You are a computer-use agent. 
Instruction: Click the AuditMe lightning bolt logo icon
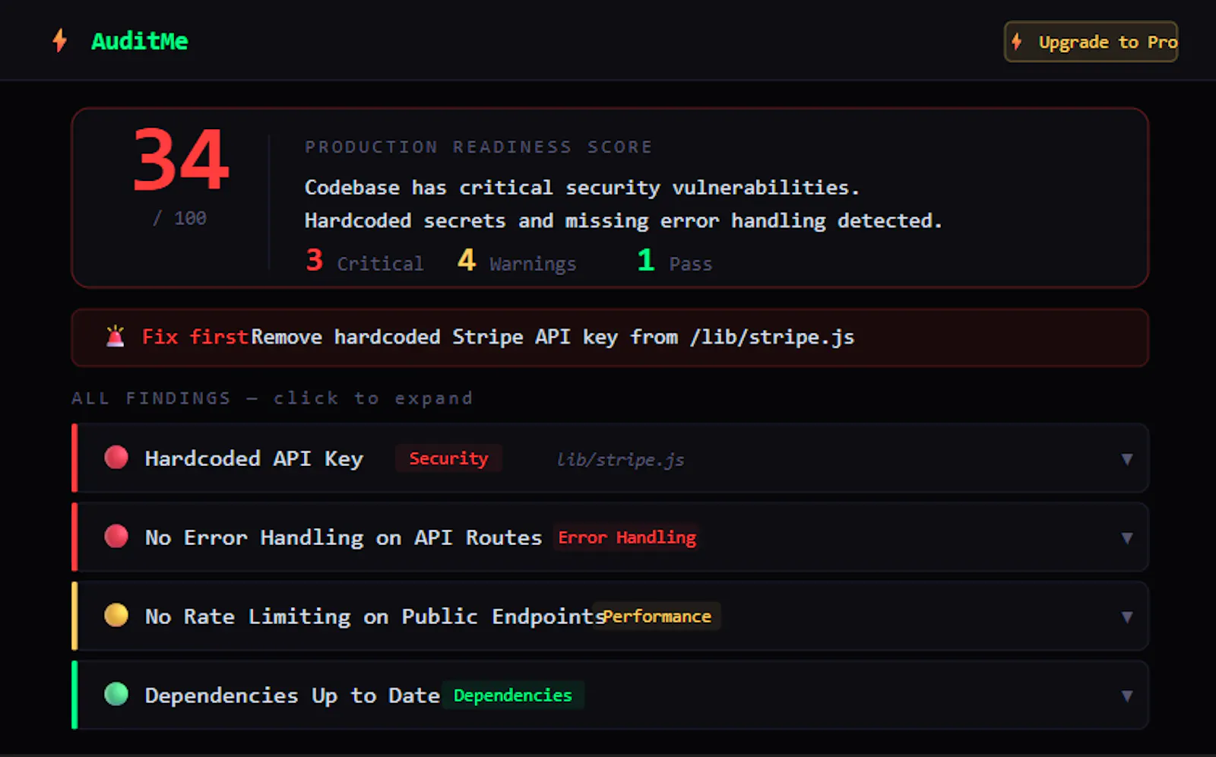(x=60, y=40)
